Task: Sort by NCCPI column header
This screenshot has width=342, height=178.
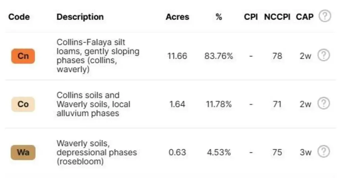Action: click(x=277, y=17)
